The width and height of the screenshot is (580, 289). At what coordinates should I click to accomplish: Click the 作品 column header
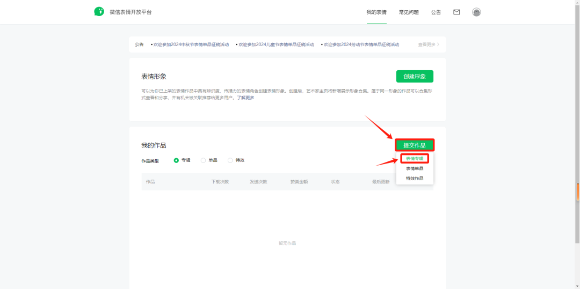[150, 182]
